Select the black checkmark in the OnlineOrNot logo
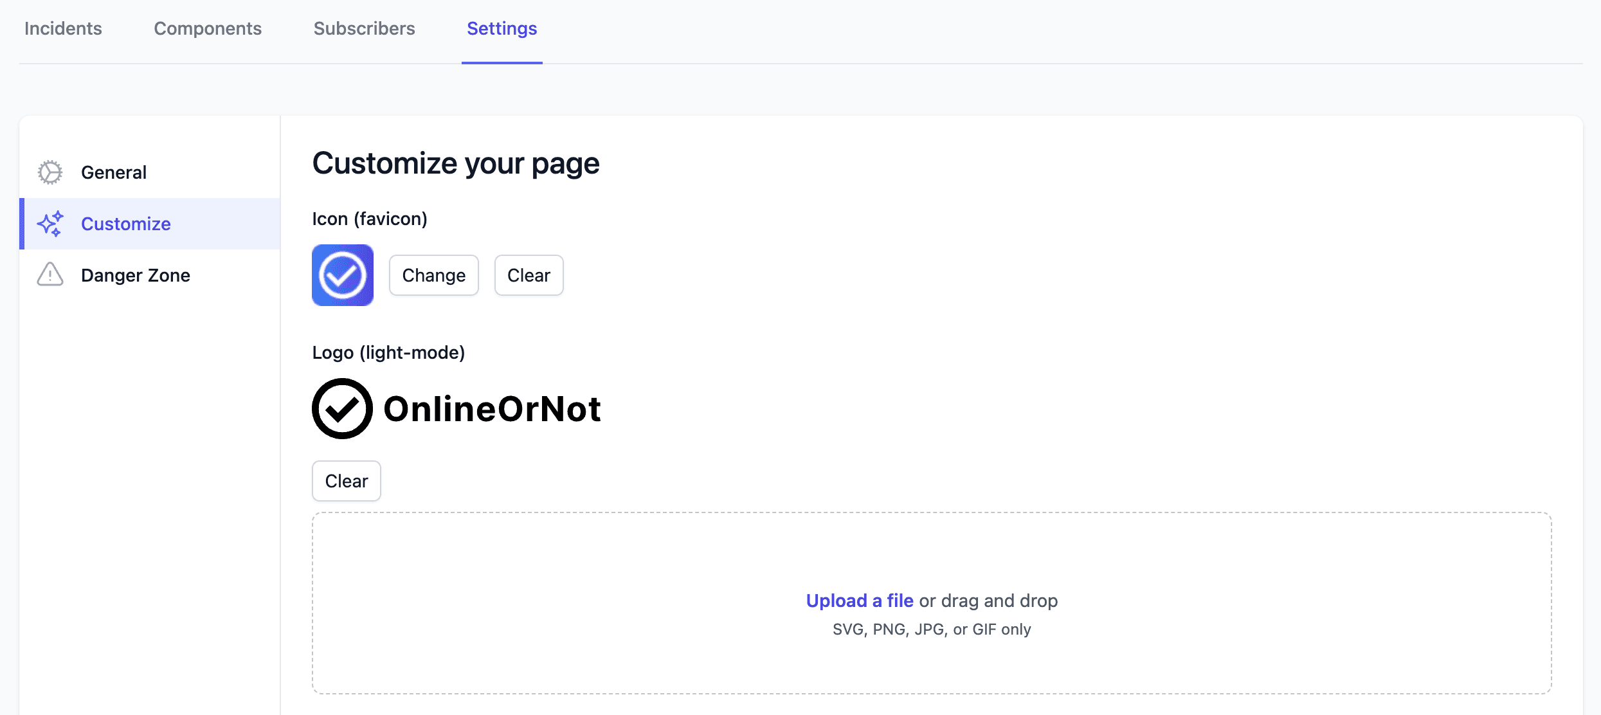The image size is (1601, 715). tap(342, 408)
